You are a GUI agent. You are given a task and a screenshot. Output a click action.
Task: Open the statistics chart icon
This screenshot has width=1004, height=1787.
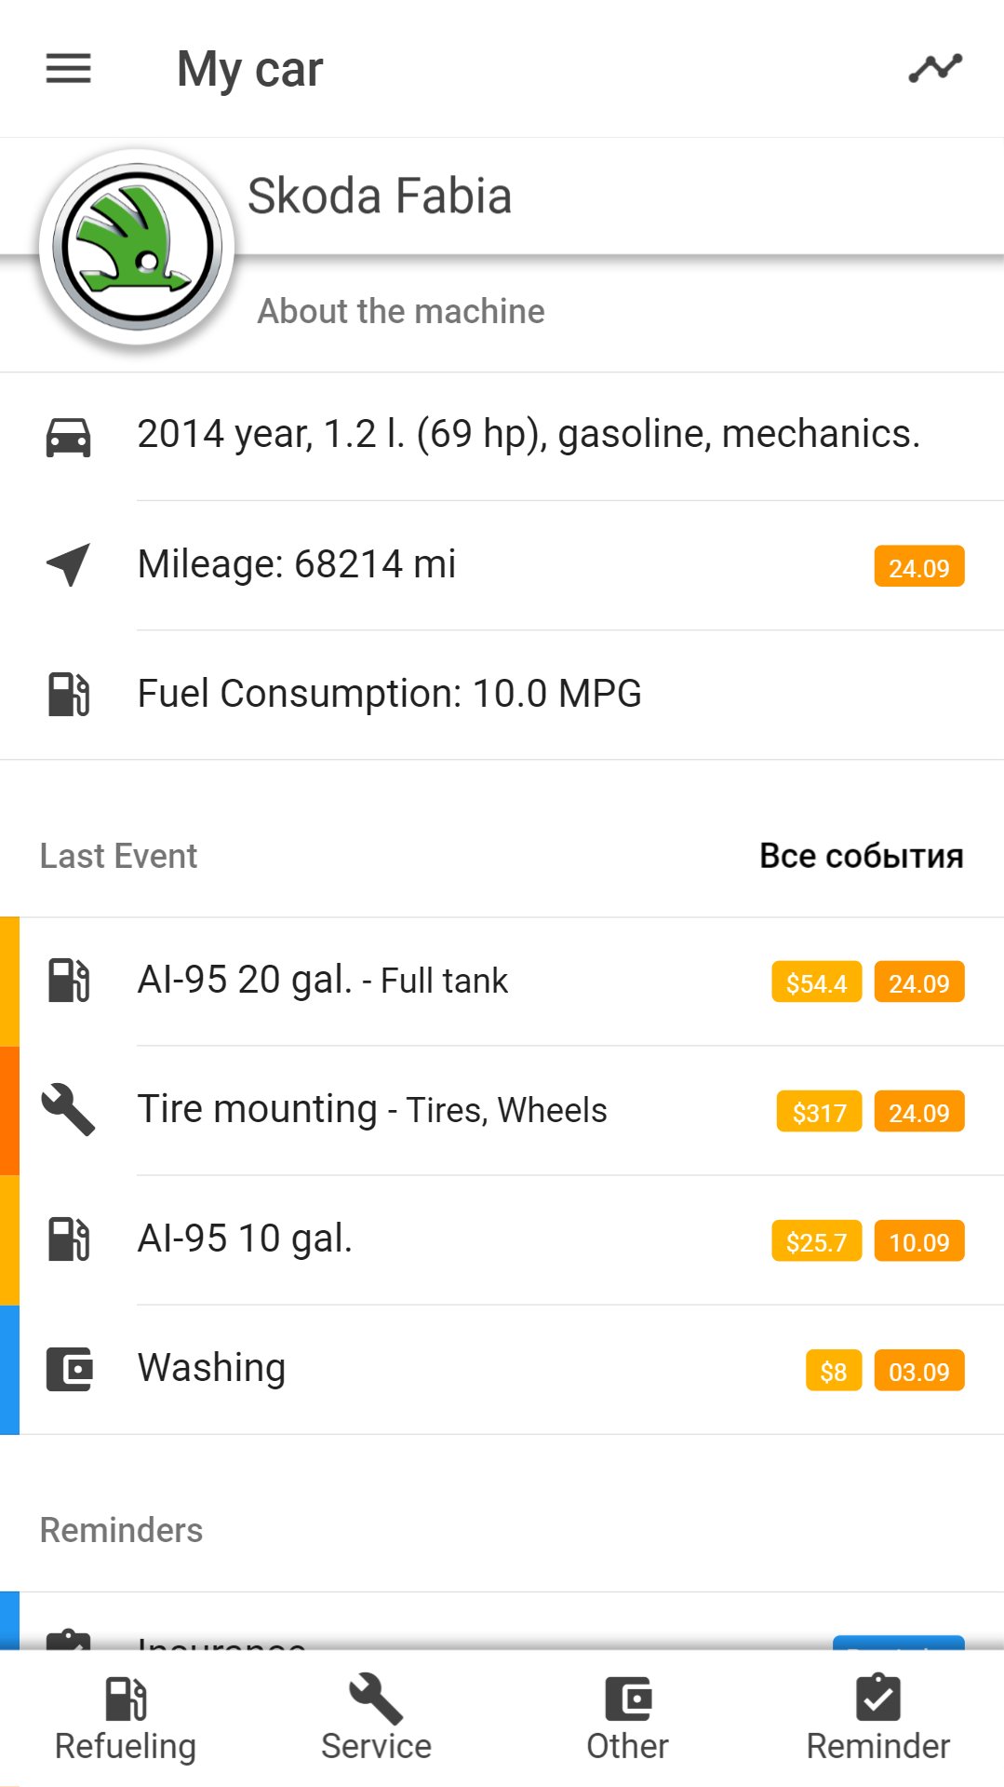(x=935, y=69)
